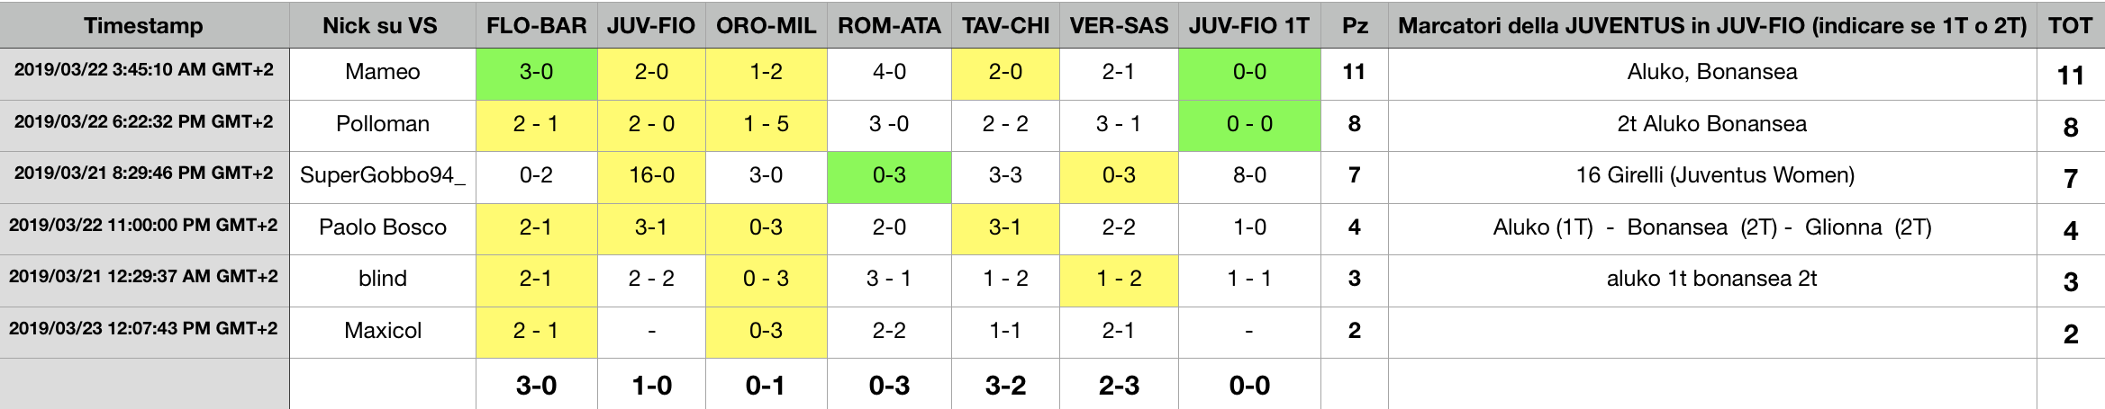Select Mameo's TOT value 11
Screen dimensions: 2105x409
click(2071, 74)
